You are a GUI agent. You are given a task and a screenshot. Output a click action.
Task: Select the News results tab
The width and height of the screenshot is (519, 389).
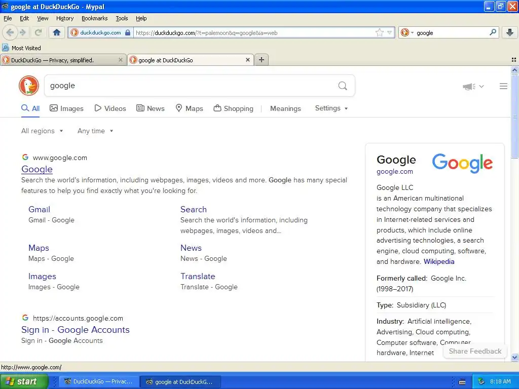(x=150, y=108)
